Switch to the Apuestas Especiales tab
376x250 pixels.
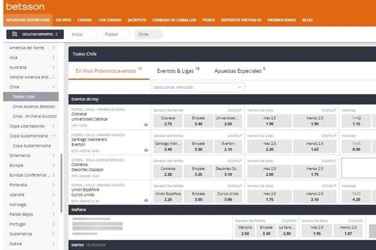tap(240, 71)
